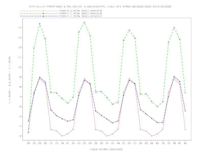
Task: Click x-axis tick label 51
Action: [124, 143]
